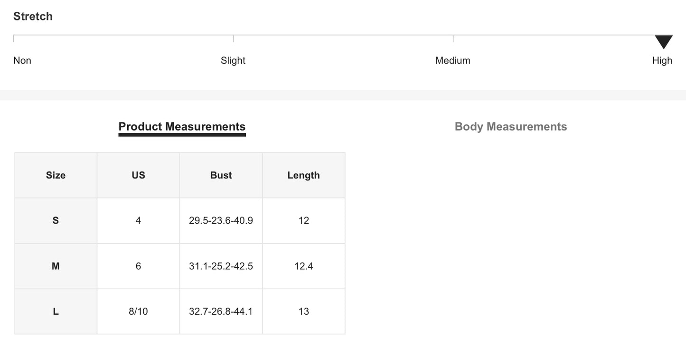Click the Medium label on stretch scale

click(452, 61)
